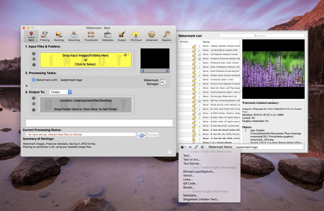
Task: Toggle the Watermark with checkbox
Action: (x=33, y=80)
